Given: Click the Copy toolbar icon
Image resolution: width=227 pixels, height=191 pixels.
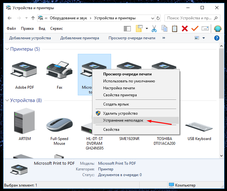Looking at the screenshot, I should pyautogui.click(x=164, y=29).
